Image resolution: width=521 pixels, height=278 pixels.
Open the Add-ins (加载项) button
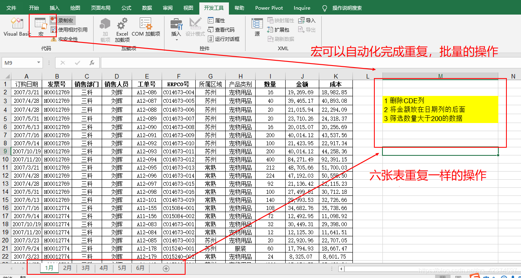105,30
